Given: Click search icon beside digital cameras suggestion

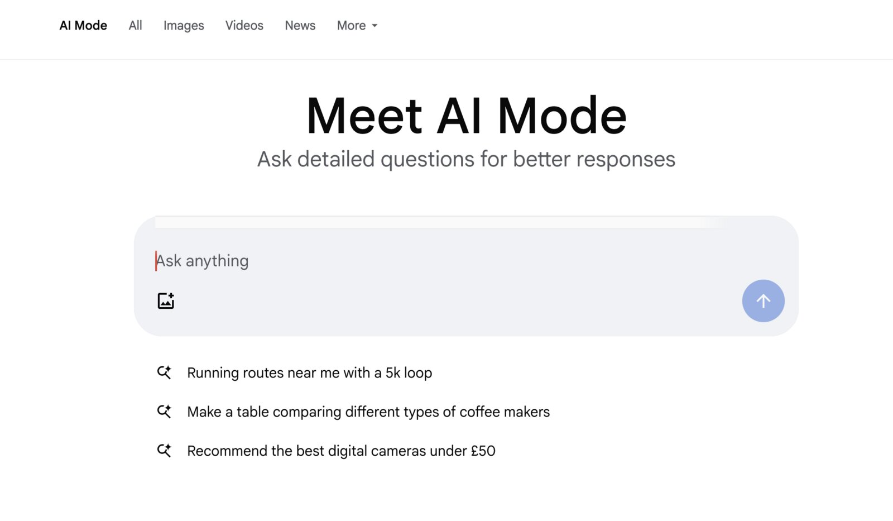Looking at the screenshot, I should (164, 451).
